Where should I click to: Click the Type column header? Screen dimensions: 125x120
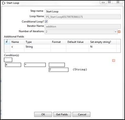click(29, 42)
